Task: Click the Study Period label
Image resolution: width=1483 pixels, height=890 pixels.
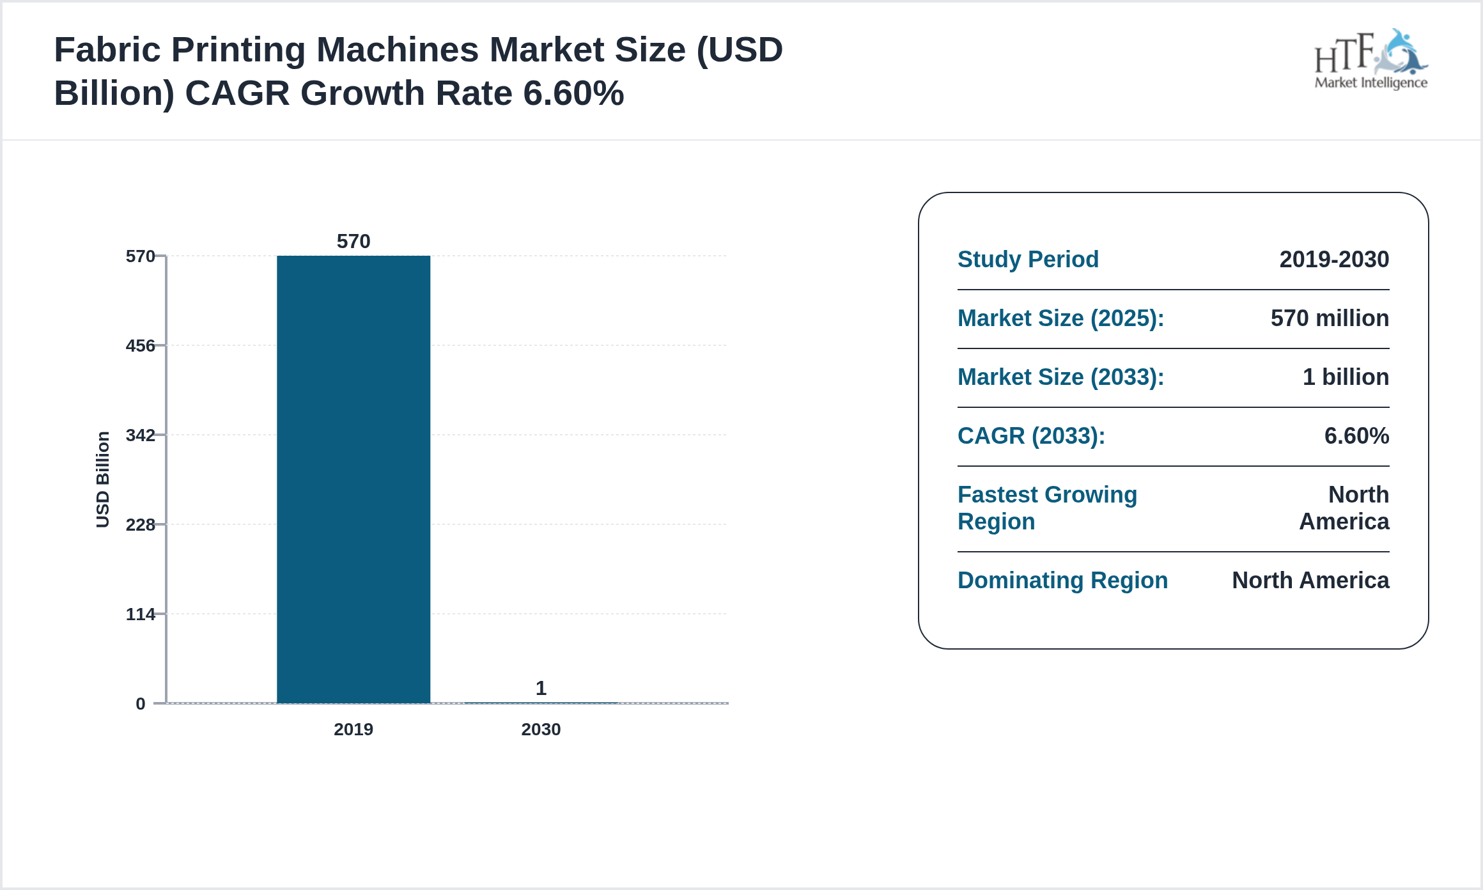Action: click(x=1028, y=260)
